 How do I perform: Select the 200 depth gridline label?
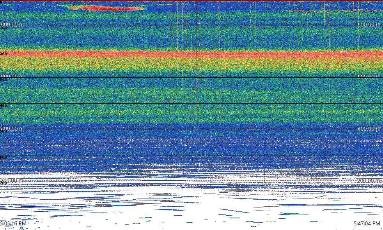[x=4, y=54]
